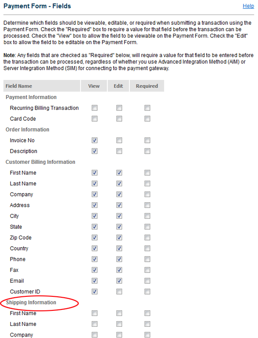
Task: Check Edit for shipping Last Name
Action: (119, 324)
